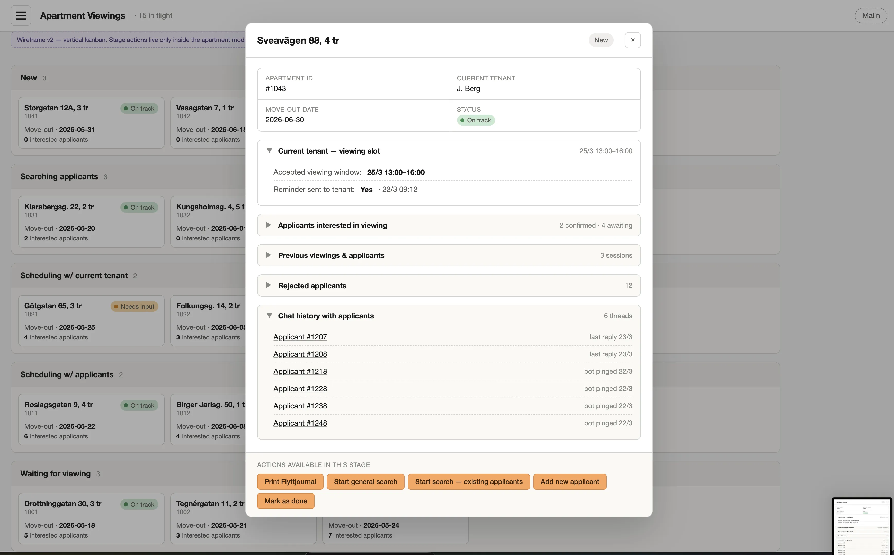Image resolution: width=894 pixels, height=555 pixels.
Task: Expand Applicants interested in viewing section
Action: [x=449, y=225]
